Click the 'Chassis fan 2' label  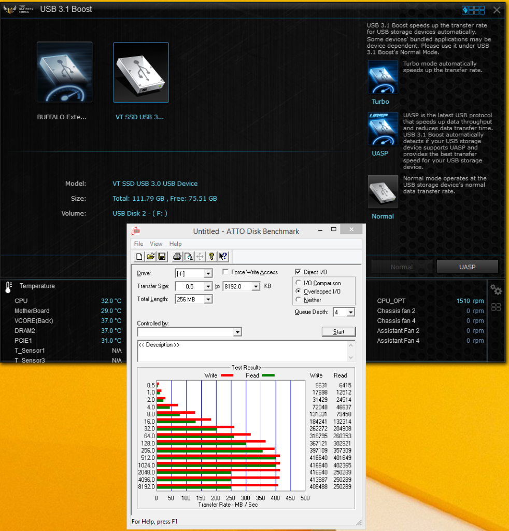(396, 311)
